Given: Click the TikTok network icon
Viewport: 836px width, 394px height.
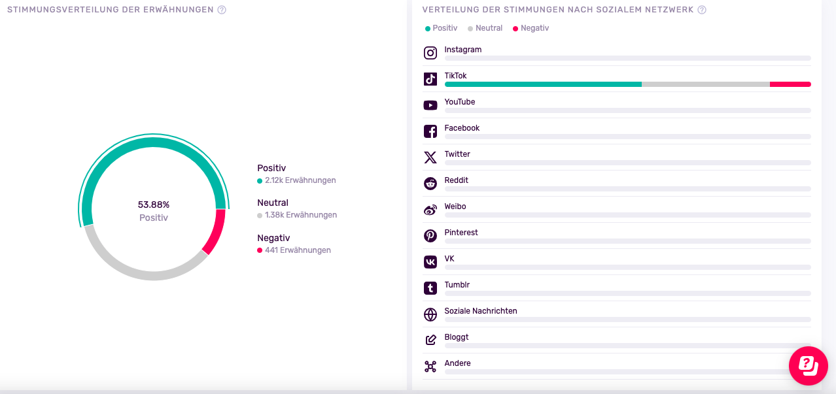Looking at the screenshot, I should pos(430,80).
